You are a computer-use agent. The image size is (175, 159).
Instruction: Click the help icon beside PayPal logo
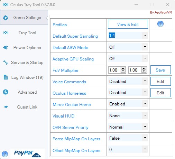click(5, 154)
